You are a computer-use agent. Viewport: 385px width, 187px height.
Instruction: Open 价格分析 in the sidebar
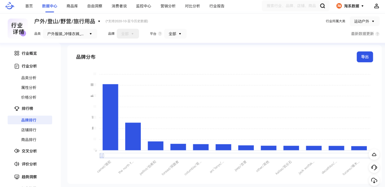click(29, 98)
